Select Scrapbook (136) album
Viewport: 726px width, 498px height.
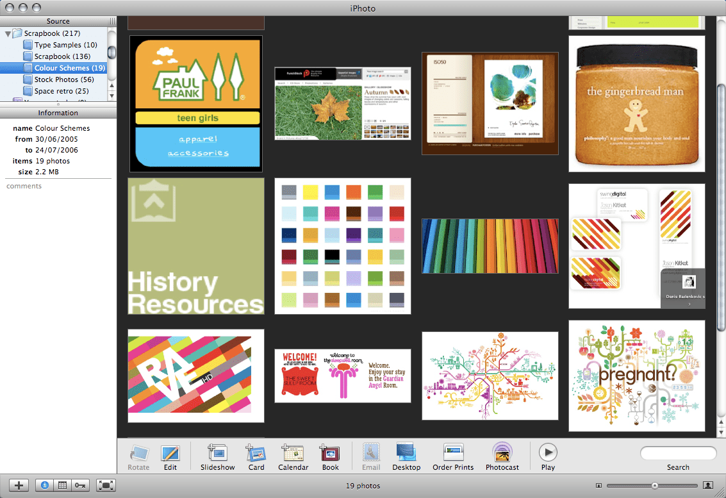53,56
